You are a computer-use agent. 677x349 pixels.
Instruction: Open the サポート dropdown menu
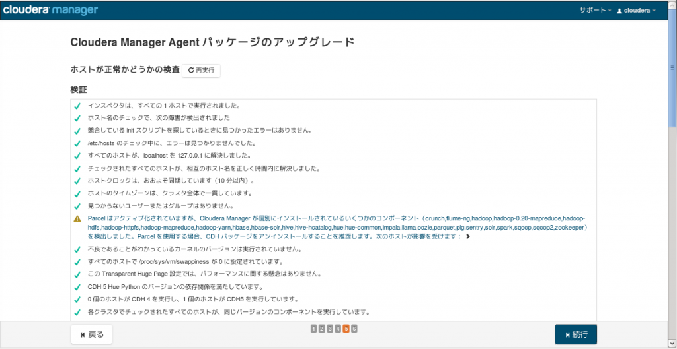click(595, 11)
